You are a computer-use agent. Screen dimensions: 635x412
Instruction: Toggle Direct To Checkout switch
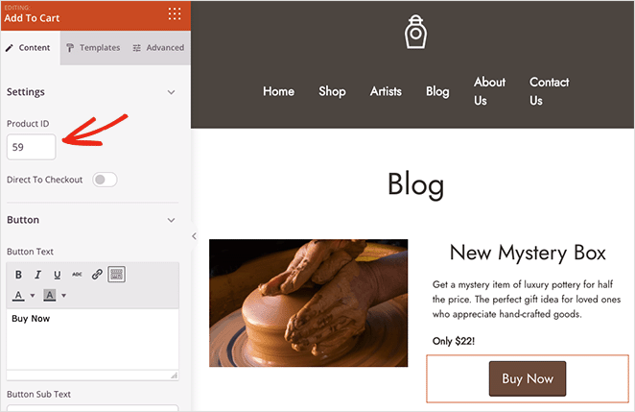(x=105, y=180)
